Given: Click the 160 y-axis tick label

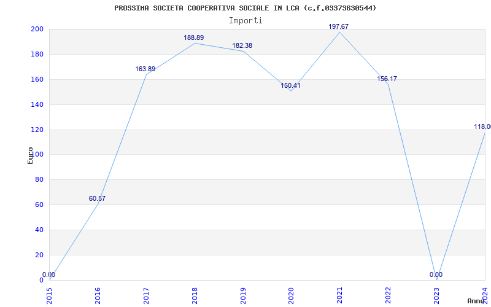Looking at the screenshot, I should tap(37, 80).
